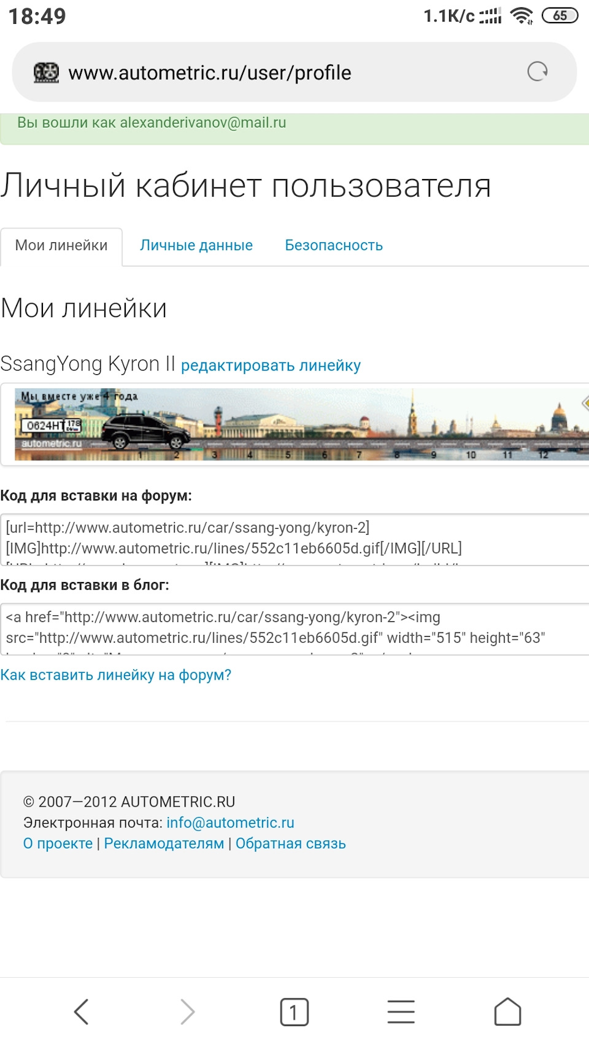
Task: Tap the © 2007—2012 AUTOMETRIC.RU text
Action: click(x=129, y=802)
